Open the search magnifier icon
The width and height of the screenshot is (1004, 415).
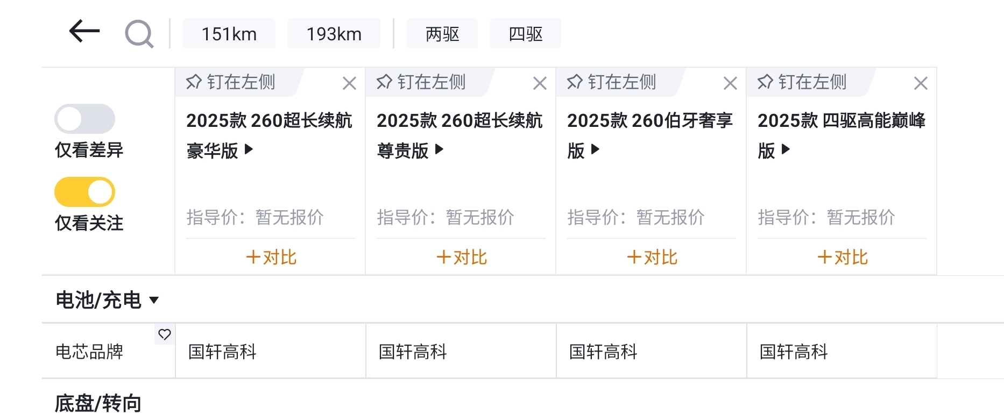point(139,34)
